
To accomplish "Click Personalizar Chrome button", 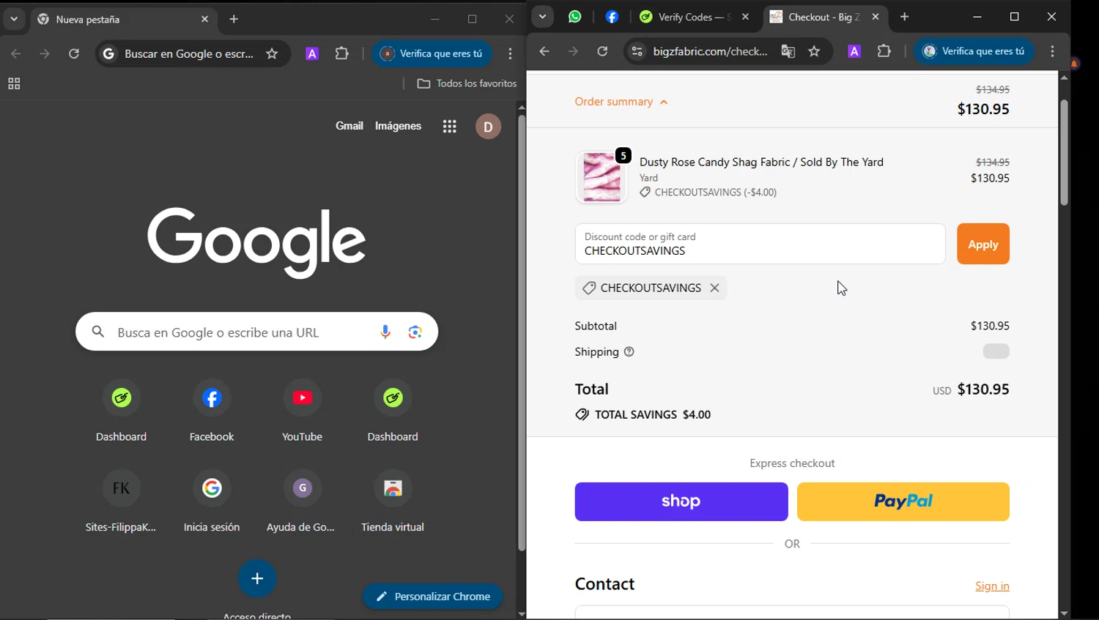I will point(432,597).
